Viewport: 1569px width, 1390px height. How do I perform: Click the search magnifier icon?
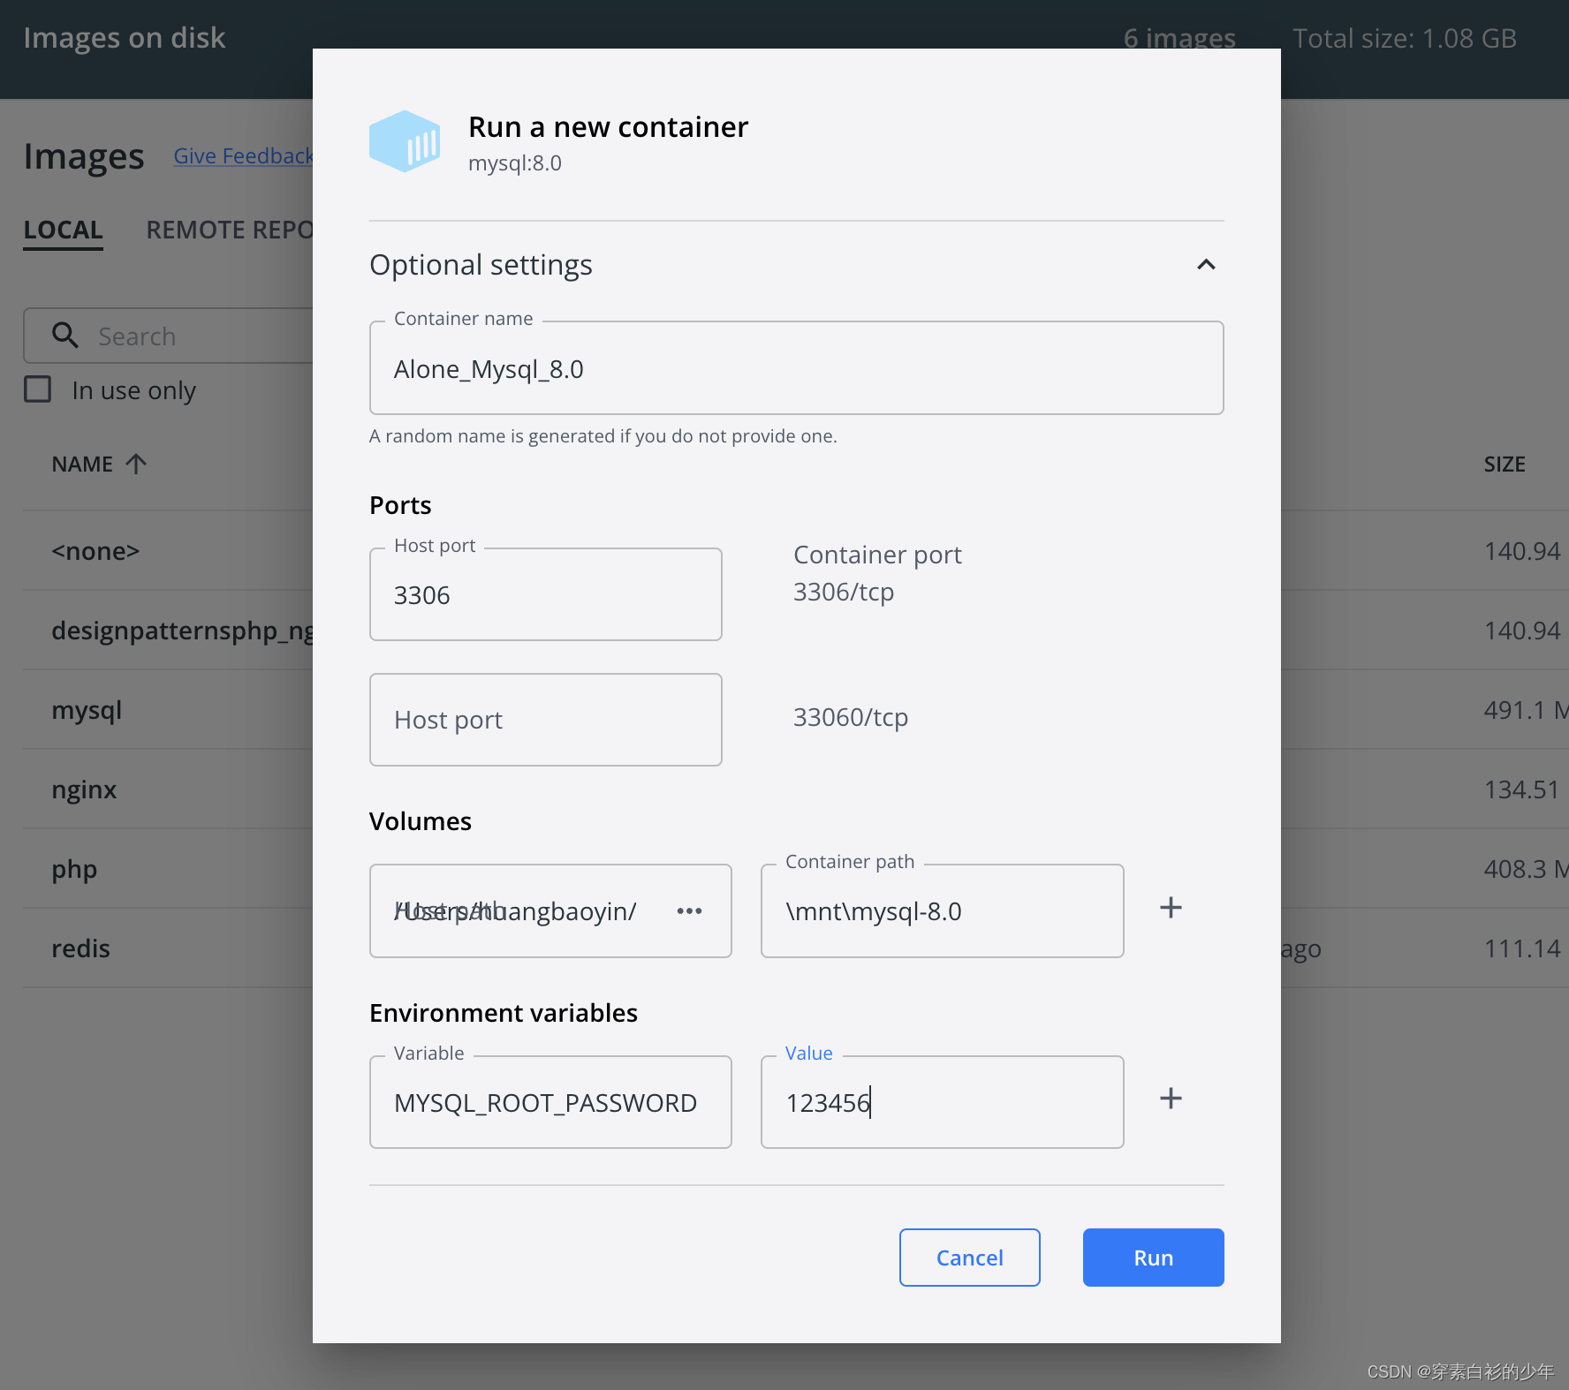[64, 336]
